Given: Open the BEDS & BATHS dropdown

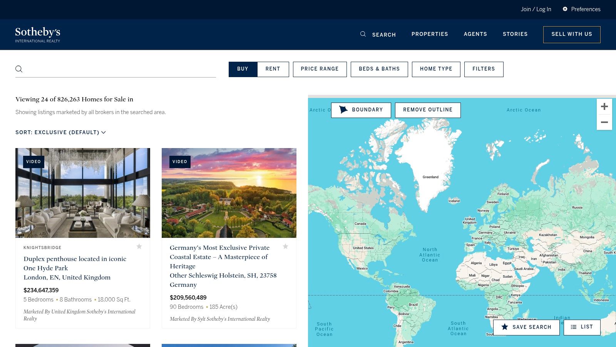Looking at the screenshot, I should coord(379,69).
